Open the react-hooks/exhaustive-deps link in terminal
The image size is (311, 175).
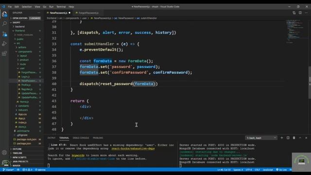click(133, 148)
